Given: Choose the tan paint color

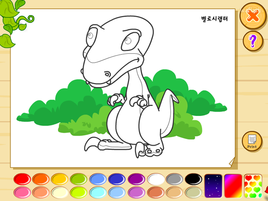Looking at the screenshot, I should tap(174, 193).
